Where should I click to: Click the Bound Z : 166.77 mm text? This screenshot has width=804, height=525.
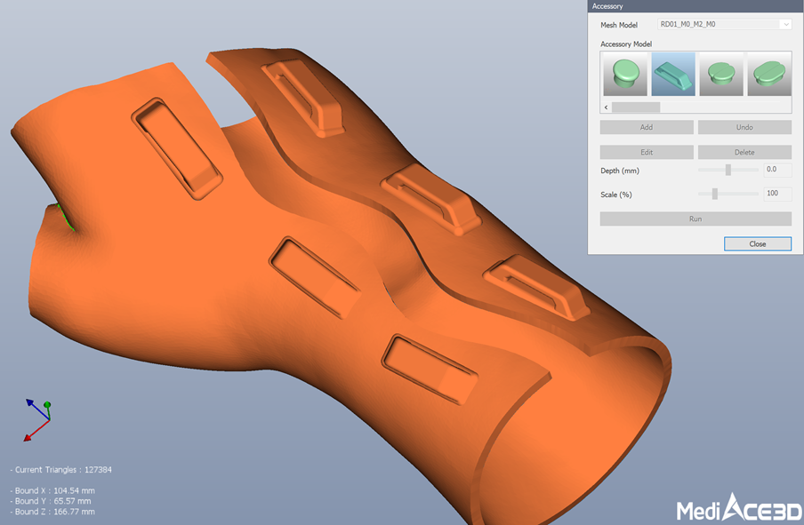click(52, 512)
